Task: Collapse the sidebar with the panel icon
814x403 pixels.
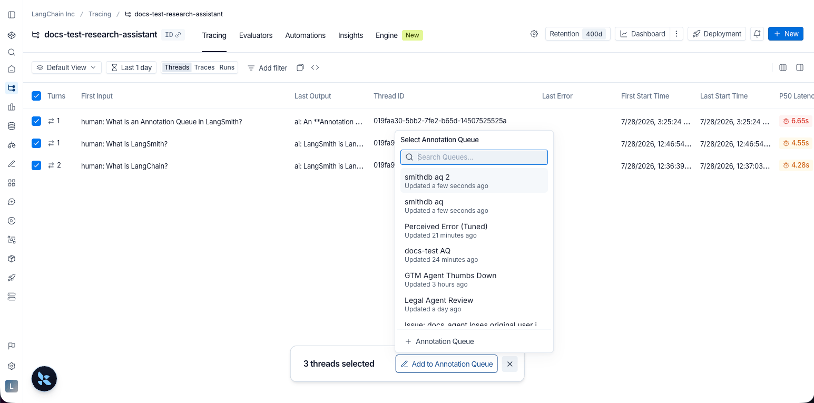Action: (x=12, y=15)
